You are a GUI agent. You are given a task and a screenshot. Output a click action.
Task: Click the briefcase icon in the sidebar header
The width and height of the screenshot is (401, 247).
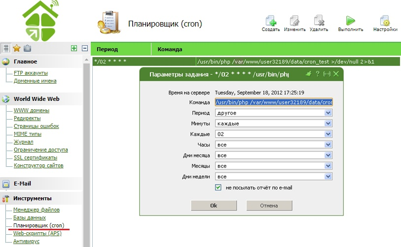[x=27, y=48]
